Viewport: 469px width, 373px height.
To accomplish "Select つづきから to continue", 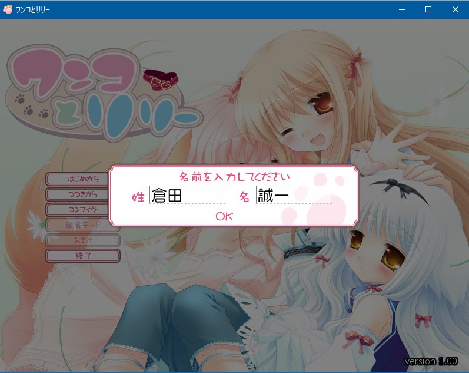I will point(78,194).
